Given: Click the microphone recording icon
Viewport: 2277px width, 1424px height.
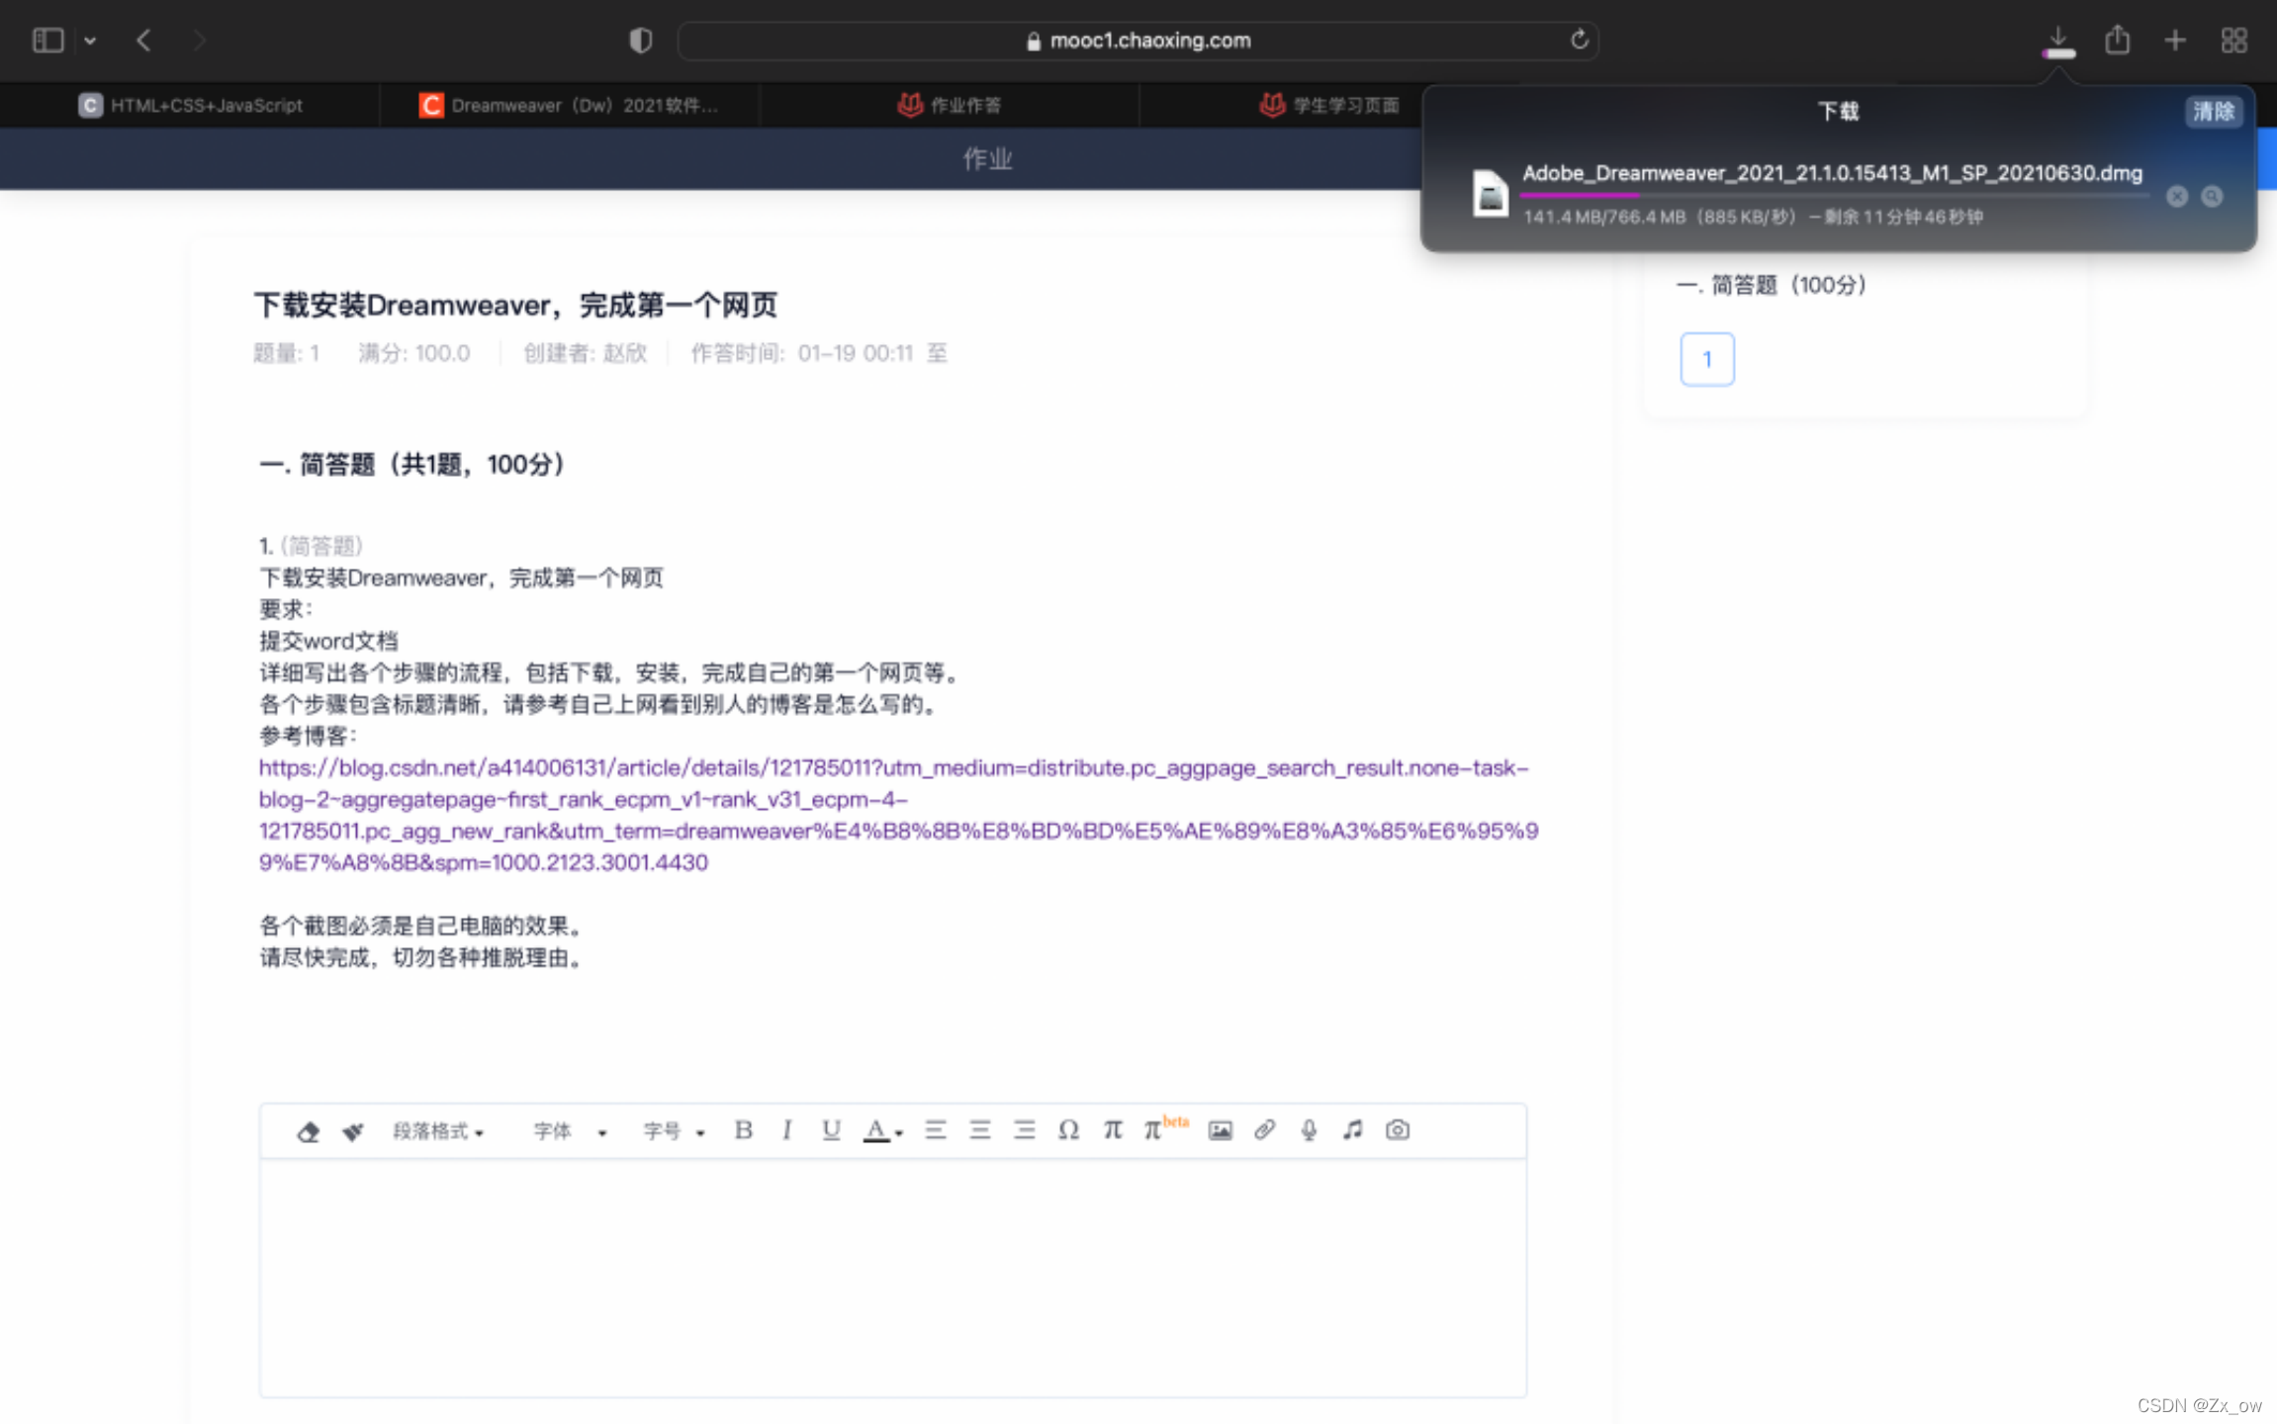Looking at the screenshot, I should click(x=1309, y=1130).
